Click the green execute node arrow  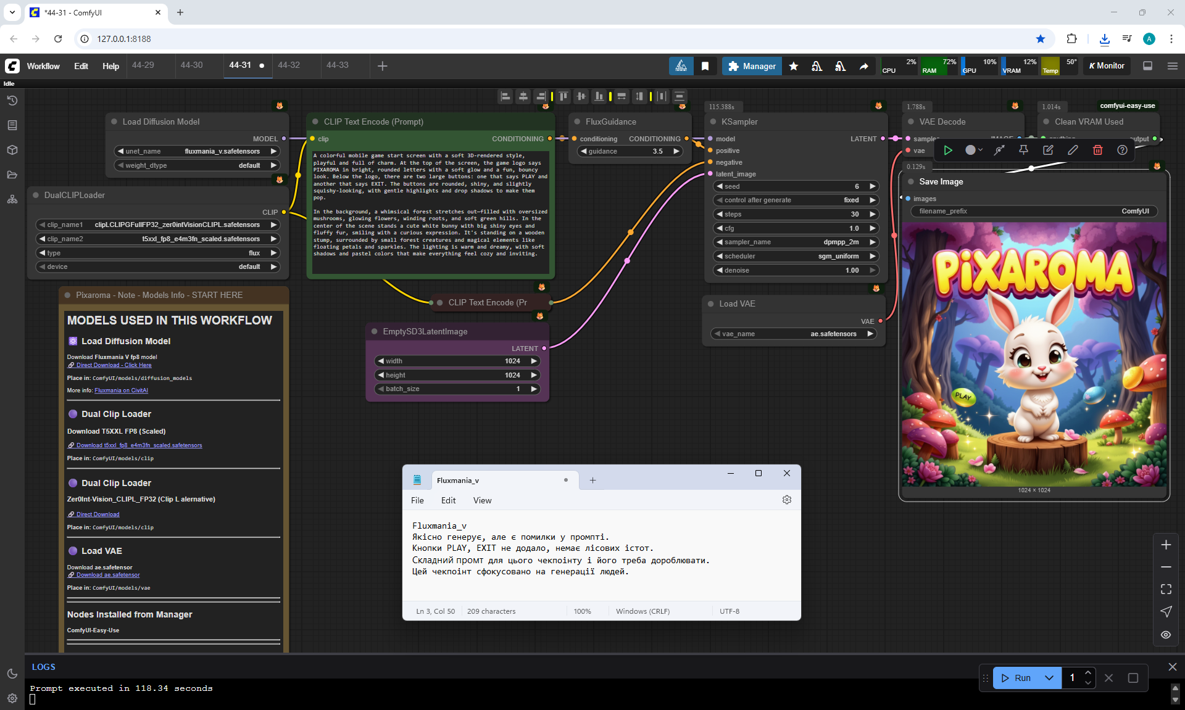click(948, 150)
